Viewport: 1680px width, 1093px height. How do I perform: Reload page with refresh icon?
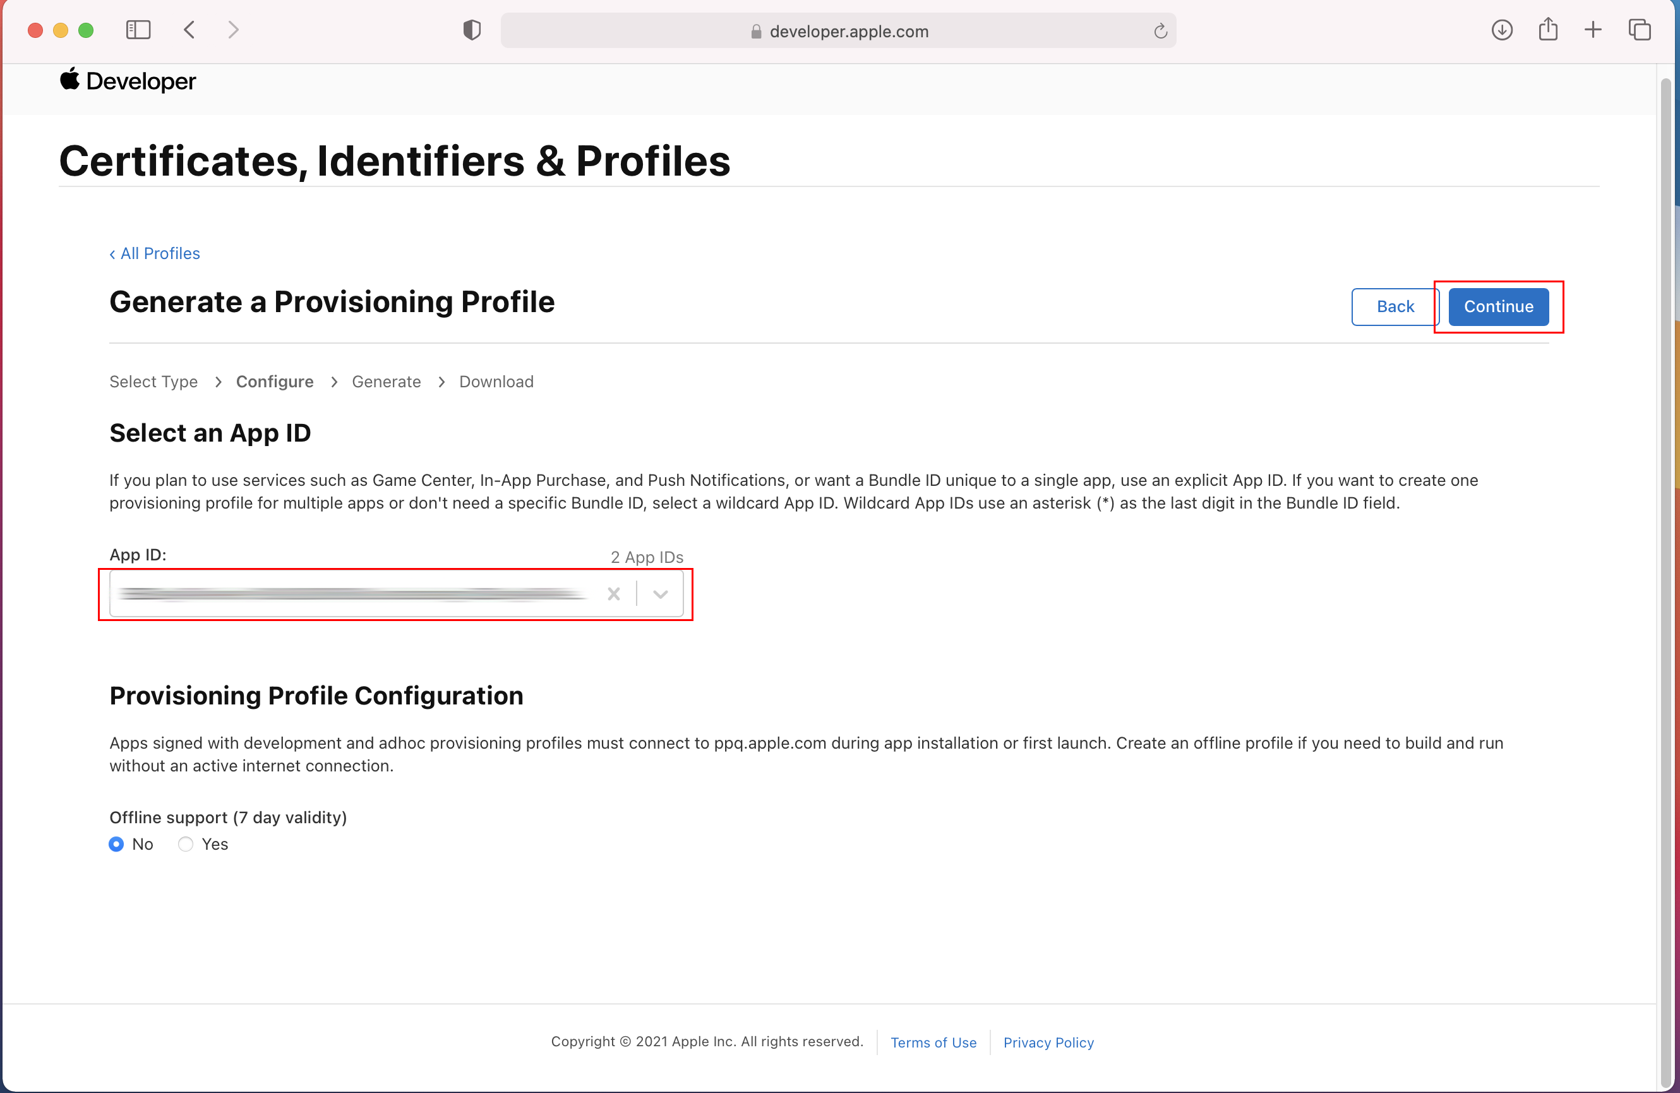(1160, 31)
